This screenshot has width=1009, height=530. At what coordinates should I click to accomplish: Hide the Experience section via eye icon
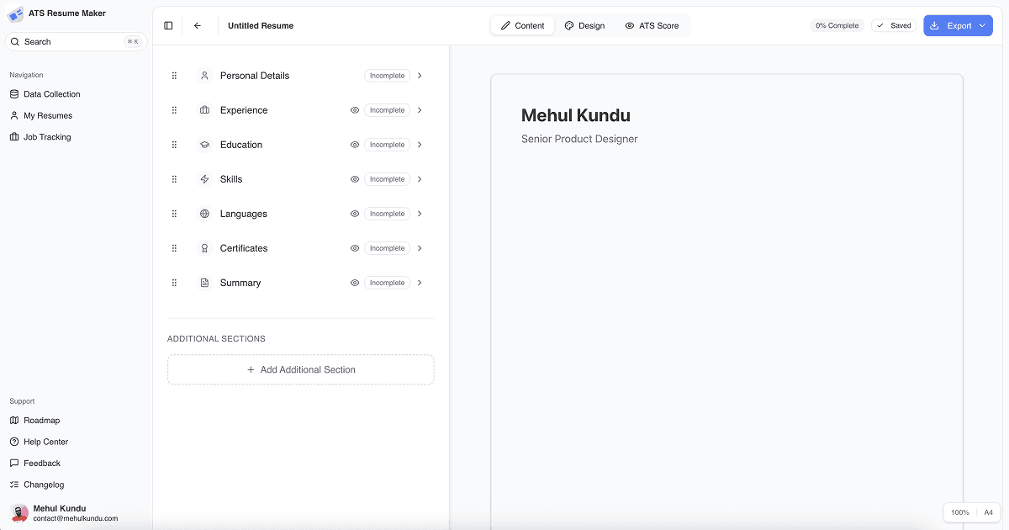[355, 110]
